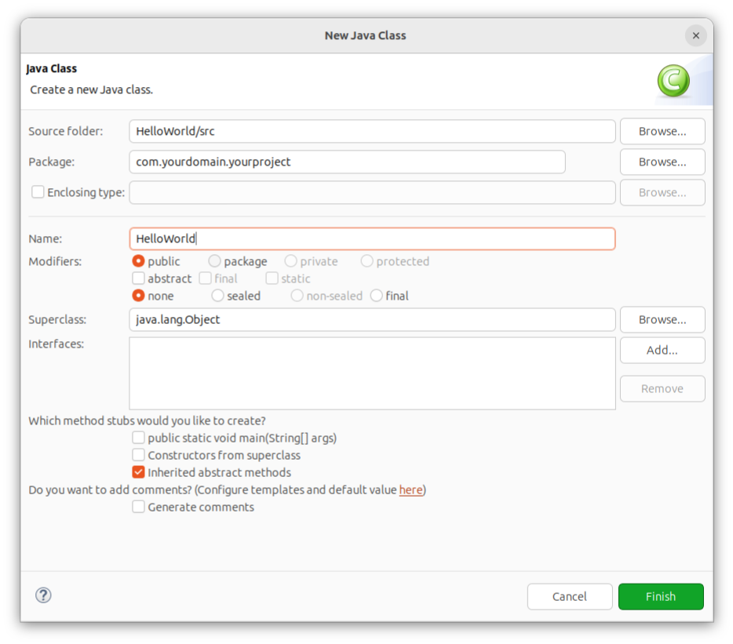
Task: Click the green Java class wizard icon
Action: pos(672,80)
